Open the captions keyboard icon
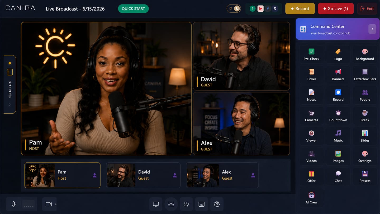 202,204
